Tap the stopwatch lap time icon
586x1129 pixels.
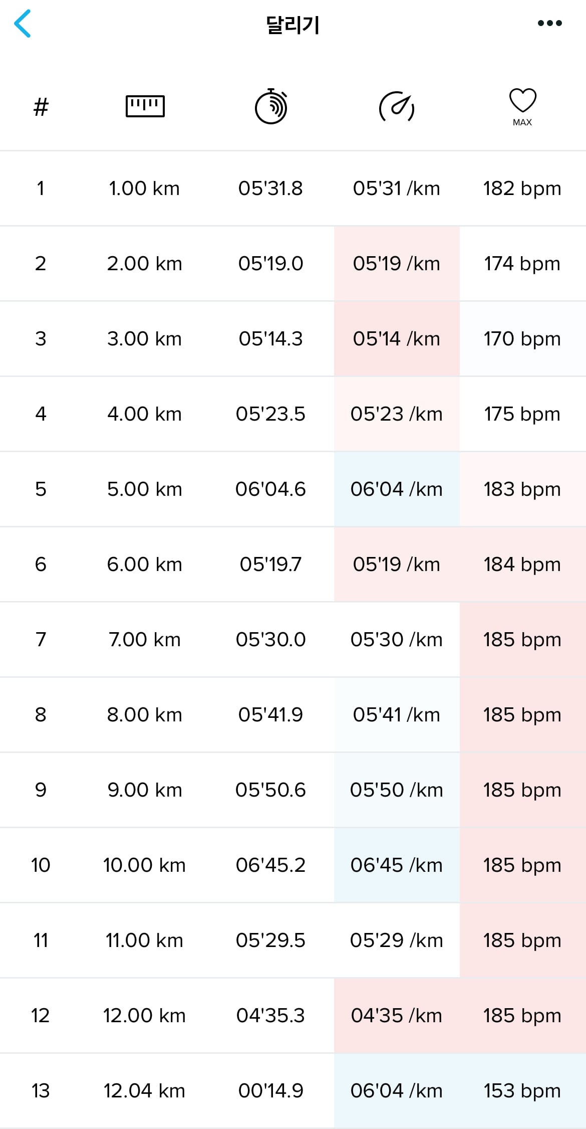click(271, 106)
